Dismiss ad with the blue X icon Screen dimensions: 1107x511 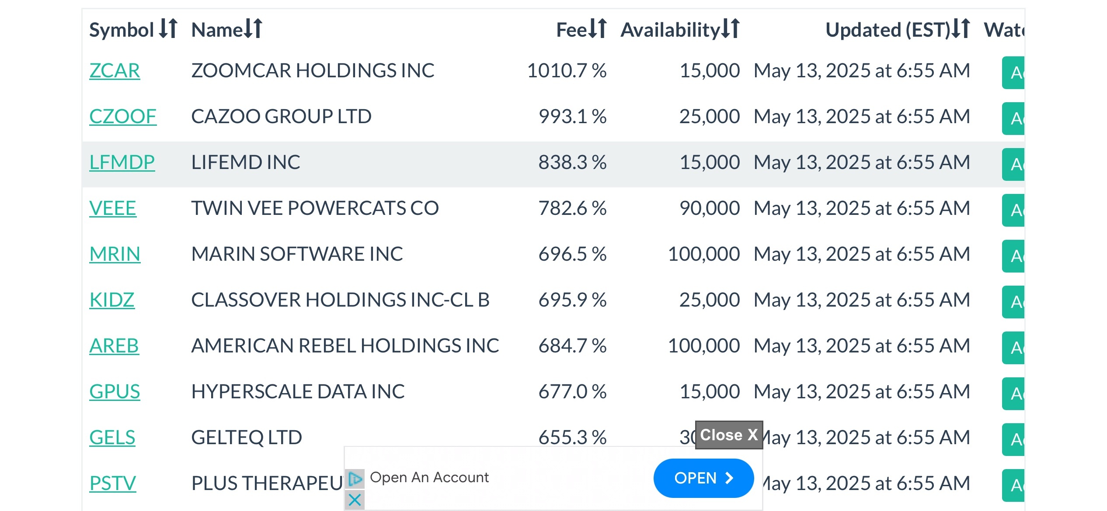(x=355, y=500)
